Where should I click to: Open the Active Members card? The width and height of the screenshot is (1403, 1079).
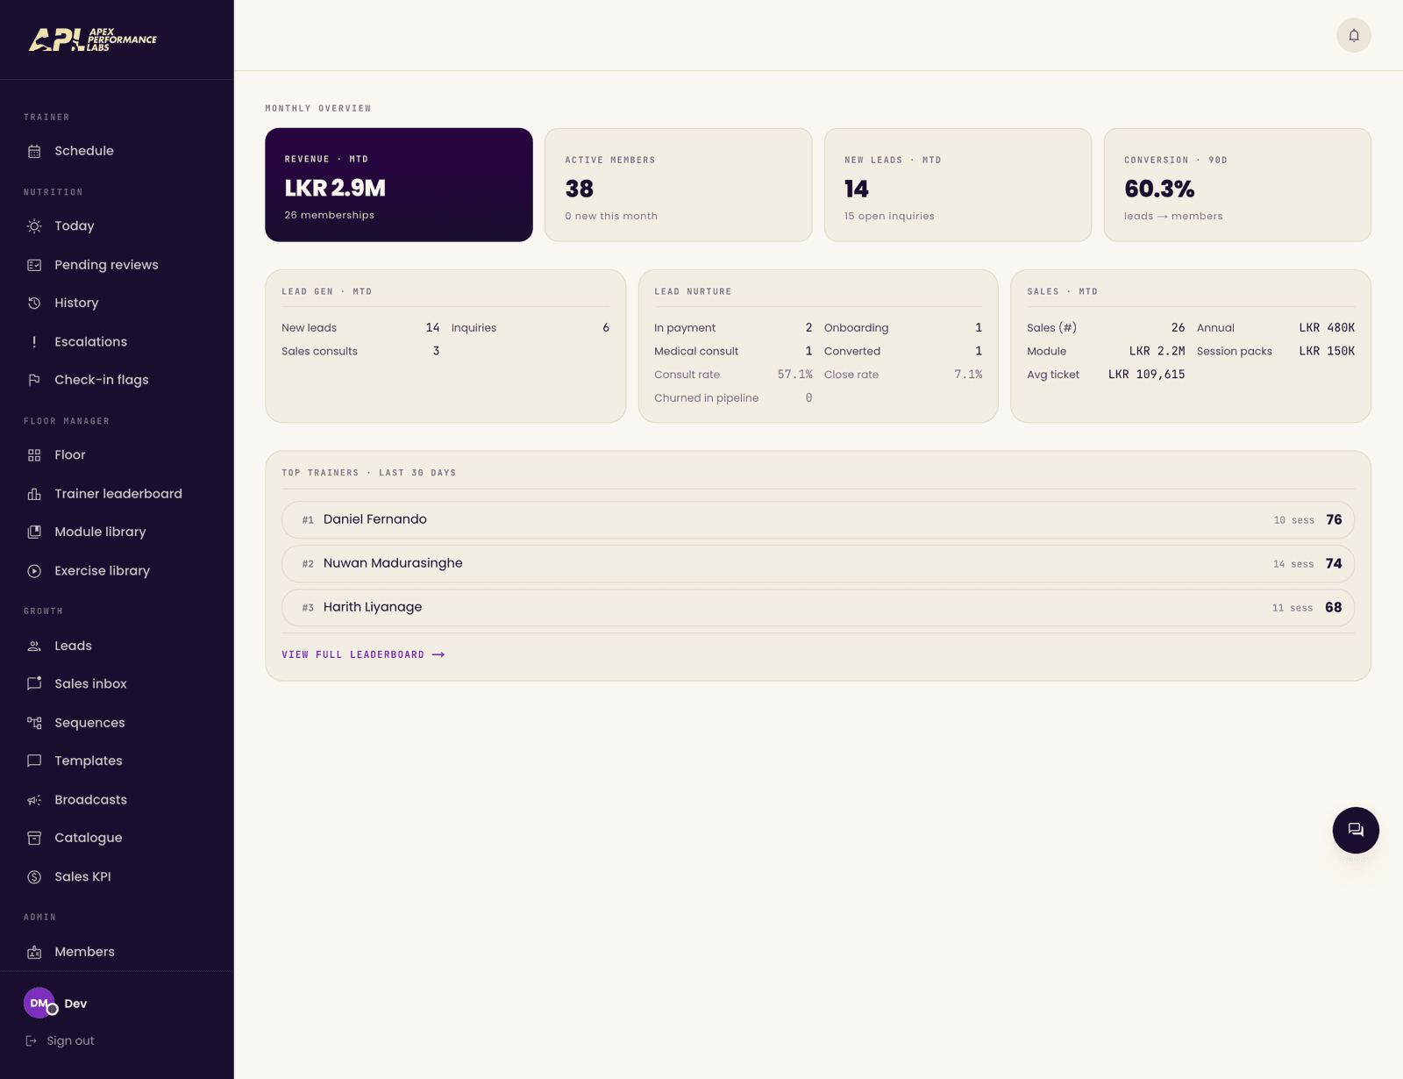[679, 185]
